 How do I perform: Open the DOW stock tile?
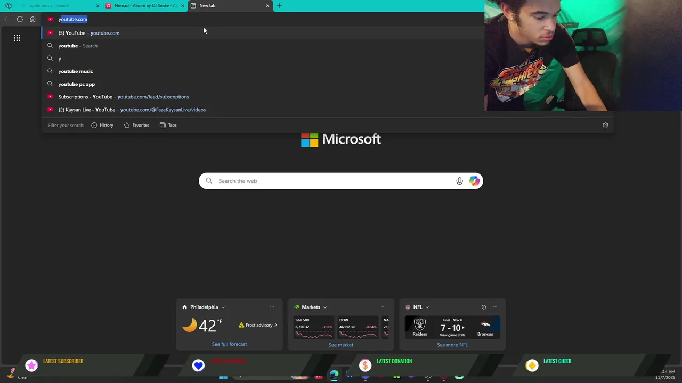coord(358,328)
